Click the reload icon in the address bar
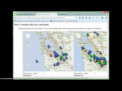 tap(77, 18)
